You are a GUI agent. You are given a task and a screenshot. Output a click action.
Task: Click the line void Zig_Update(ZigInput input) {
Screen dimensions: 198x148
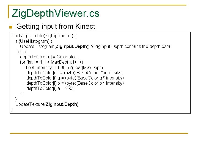[x=44, y=36]
